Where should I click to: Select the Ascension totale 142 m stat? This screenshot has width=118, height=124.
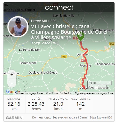pos(80,104)
